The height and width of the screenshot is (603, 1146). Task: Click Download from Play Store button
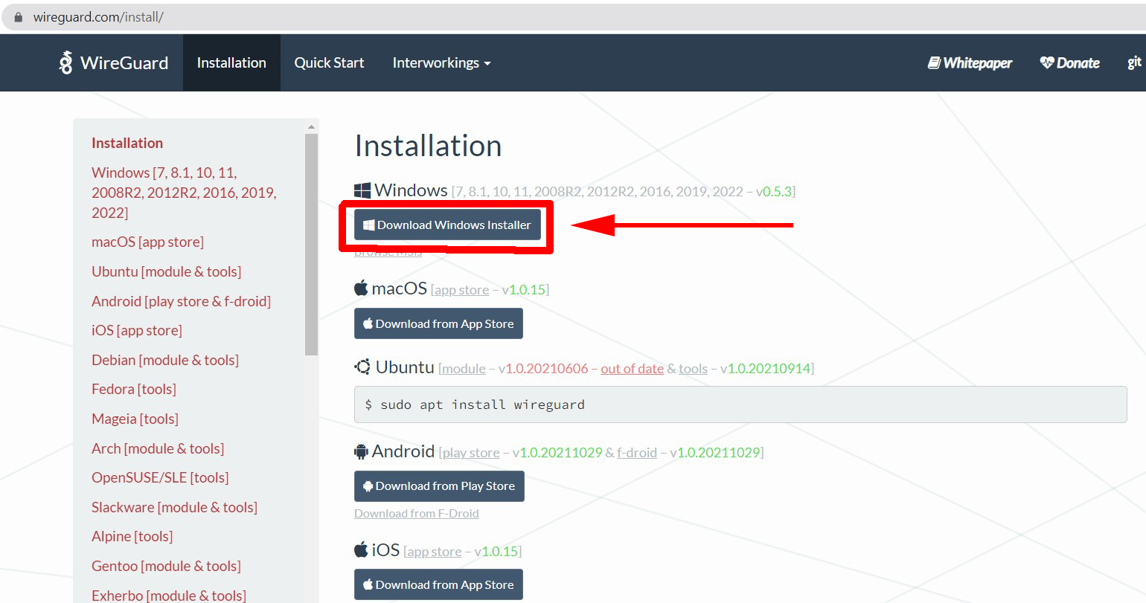(439, 486)
